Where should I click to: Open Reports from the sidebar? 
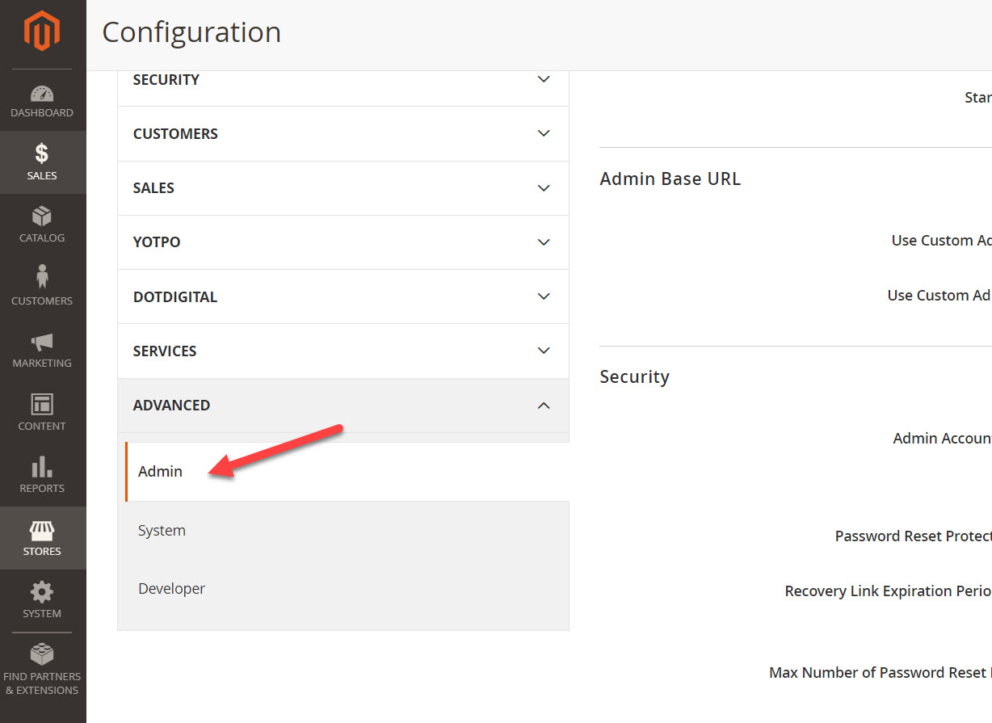(x=42, y=475)
